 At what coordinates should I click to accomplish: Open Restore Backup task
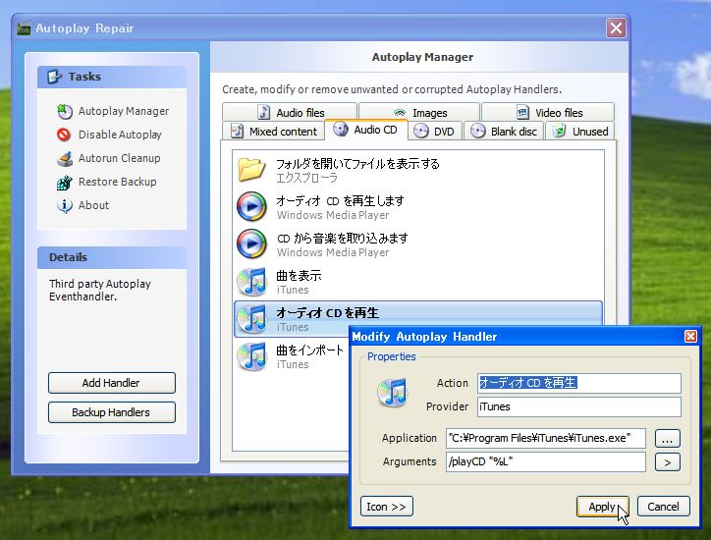click(x=118, y=182)
